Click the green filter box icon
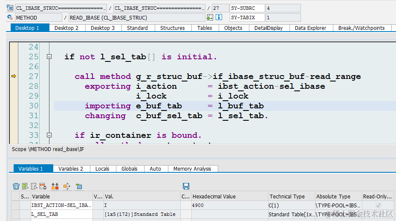This screenshot has width=396, height=221. [79, 186]
